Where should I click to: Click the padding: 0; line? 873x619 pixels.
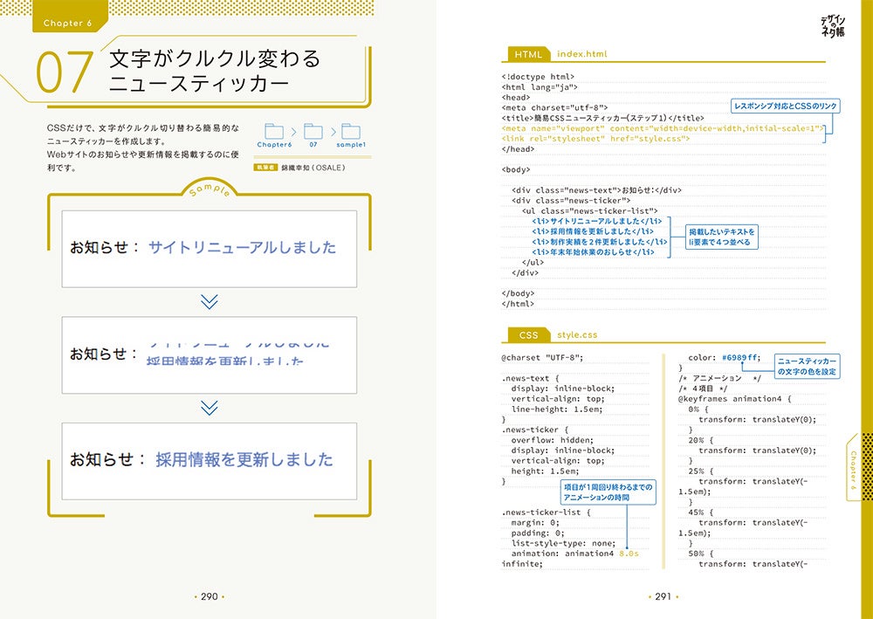[538, 533]
